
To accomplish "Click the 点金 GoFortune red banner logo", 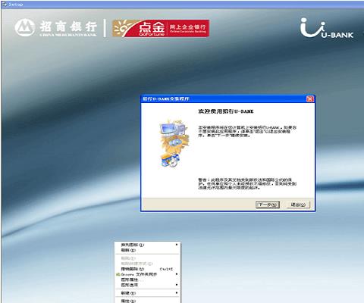I will point(161,28).
